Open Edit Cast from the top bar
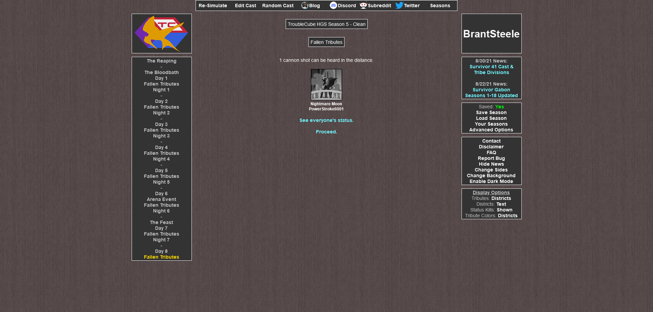This screenshot has width=653, height=312. [245, 6]
